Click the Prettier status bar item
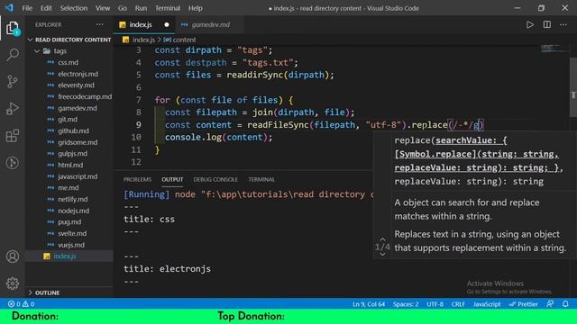 coord(523,304)
